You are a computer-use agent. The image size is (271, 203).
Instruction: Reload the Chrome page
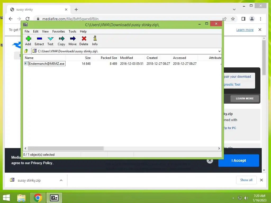click(28, 19)
